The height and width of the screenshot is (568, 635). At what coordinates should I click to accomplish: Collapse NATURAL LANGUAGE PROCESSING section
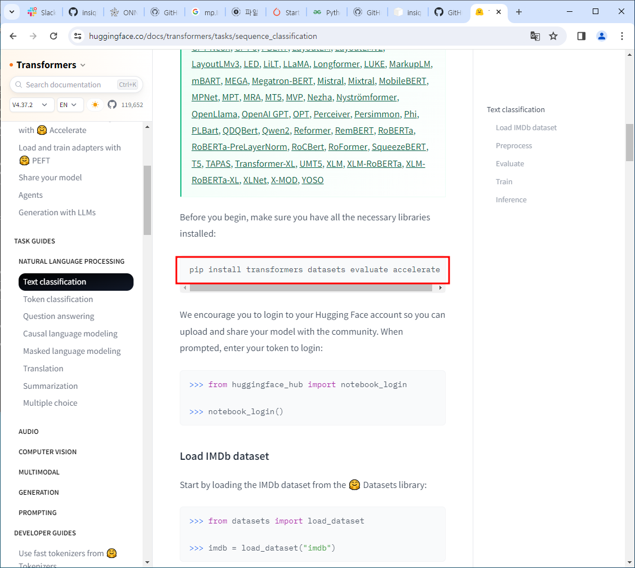coord(71,261)
